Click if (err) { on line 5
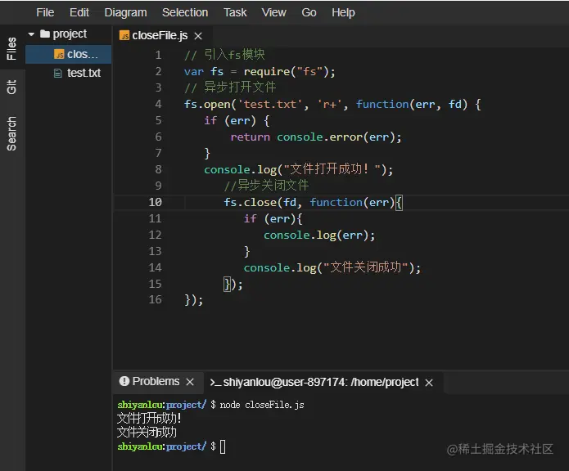The image size is (569, 471). coord(237,121)
